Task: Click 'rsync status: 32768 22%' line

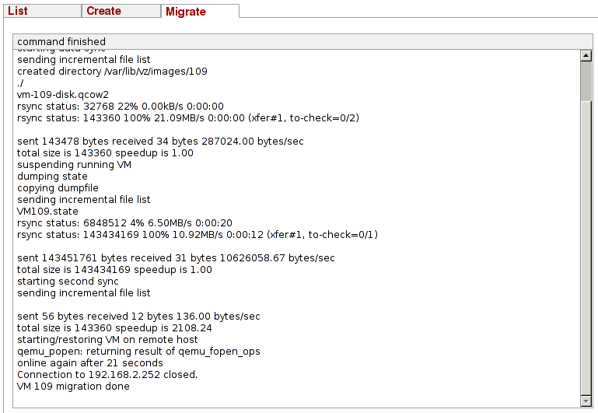Action: pyautogui.click(x=120, y=107)
